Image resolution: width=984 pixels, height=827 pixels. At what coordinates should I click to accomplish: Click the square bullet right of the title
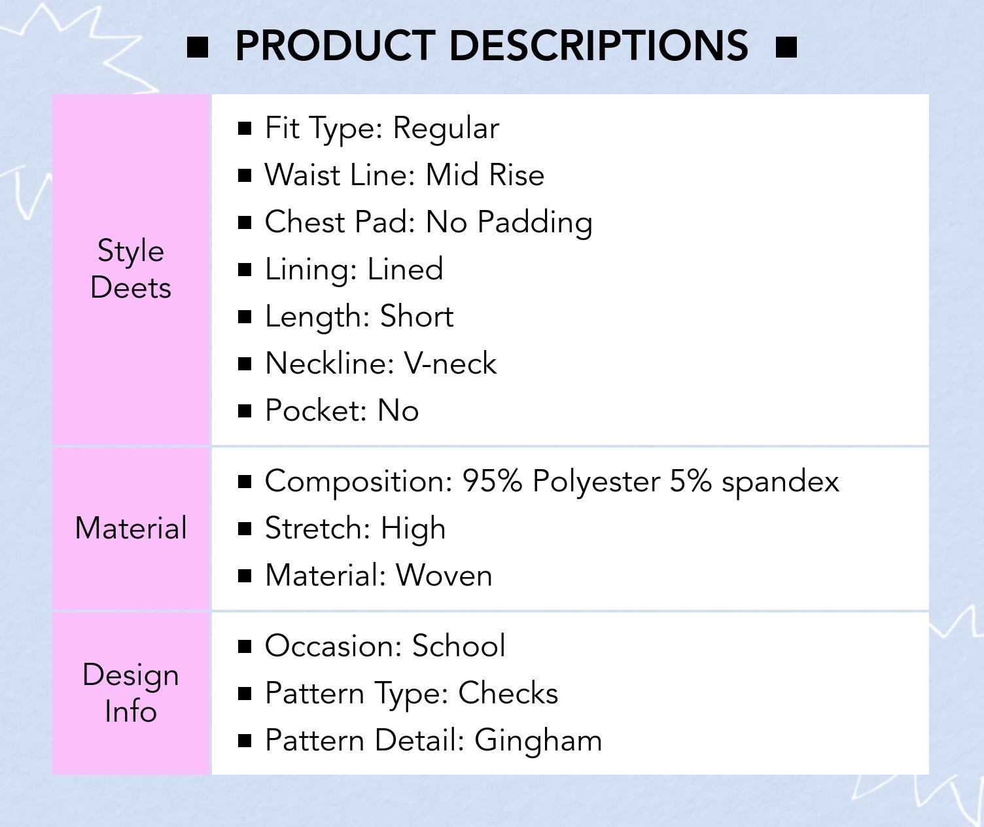pyautogui.click(x=786, y=47)
